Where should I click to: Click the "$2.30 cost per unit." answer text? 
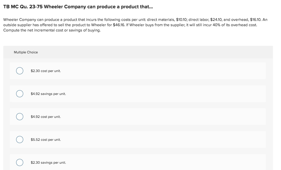point(46,71)
